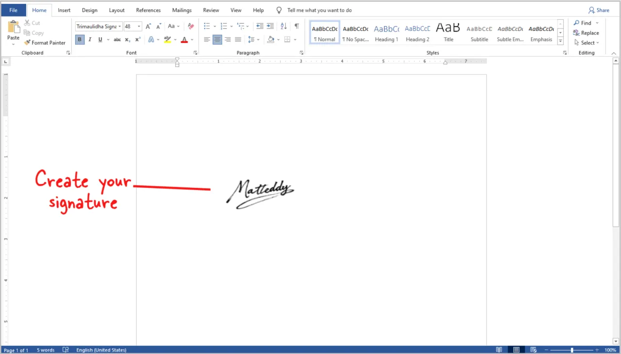Screen dimensions: 621x354
Task: Click Replace in Editing group
Action: click(x=586, y=33)
